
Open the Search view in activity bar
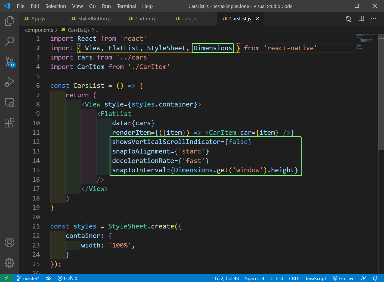(9, 41)
